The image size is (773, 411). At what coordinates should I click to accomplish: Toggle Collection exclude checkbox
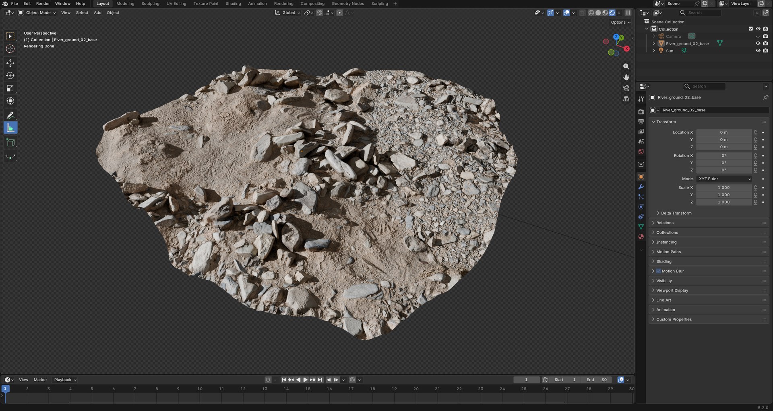coord(750,29)
